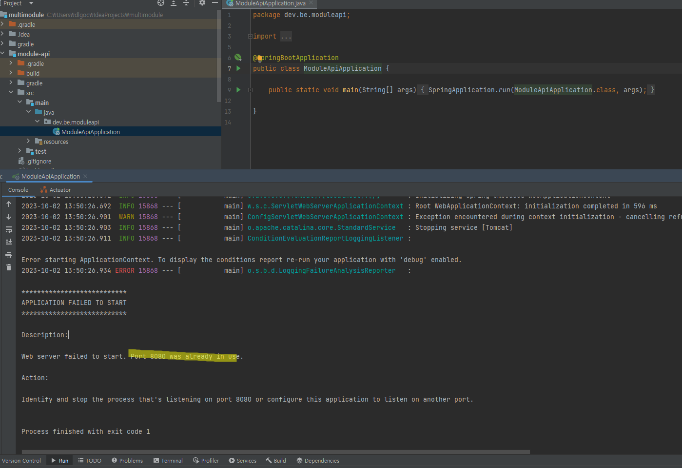The height and width of the screenshot is (468, 682).
Task: Open the Problems tool window
Action: click(x=127, y=461)
